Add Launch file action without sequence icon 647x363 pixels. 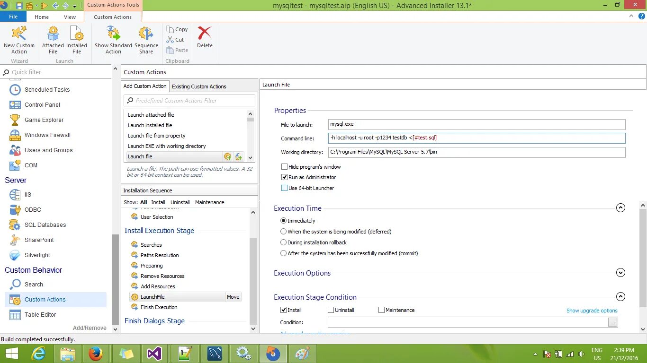238,156
